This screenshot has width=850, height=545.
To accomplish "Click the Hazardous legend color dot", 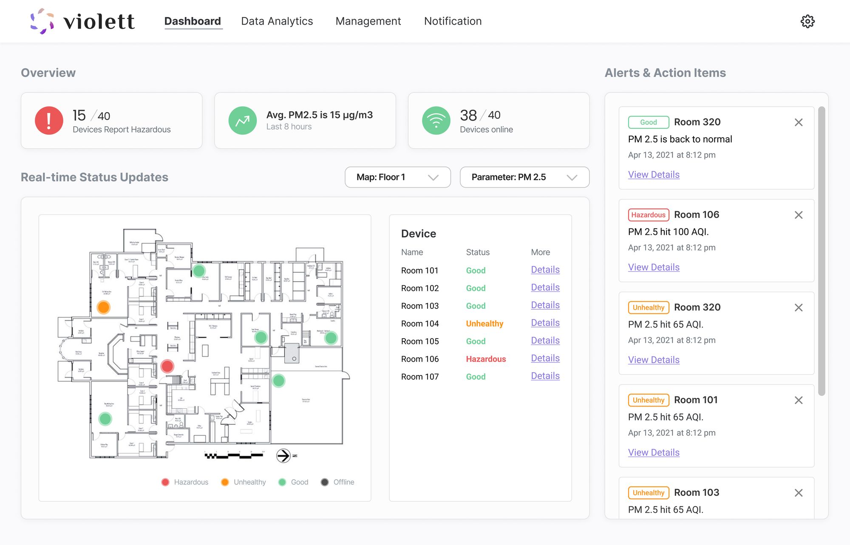I will click(165, 482).
